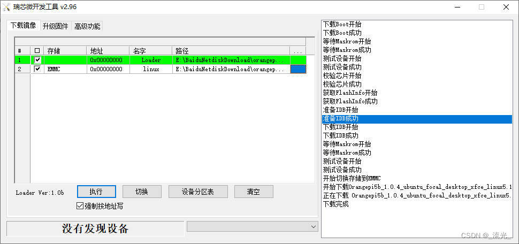Click the 路径 column header
This screenshot has width=519, height=244.
click(231, 51)
